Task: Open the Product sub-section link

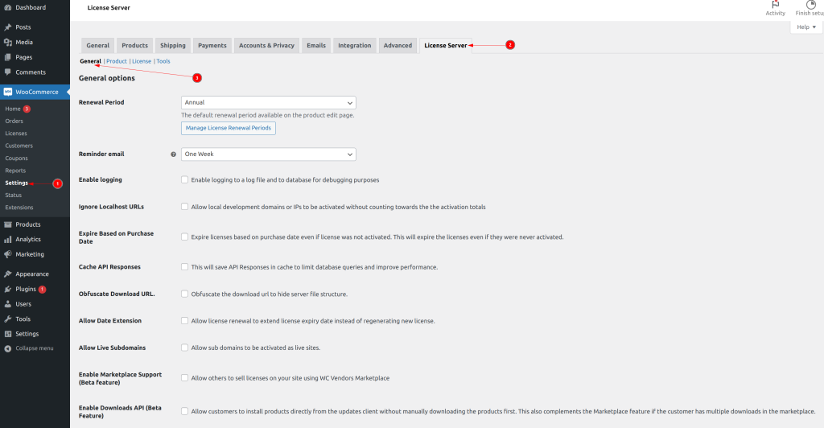Action: (116, 61)
